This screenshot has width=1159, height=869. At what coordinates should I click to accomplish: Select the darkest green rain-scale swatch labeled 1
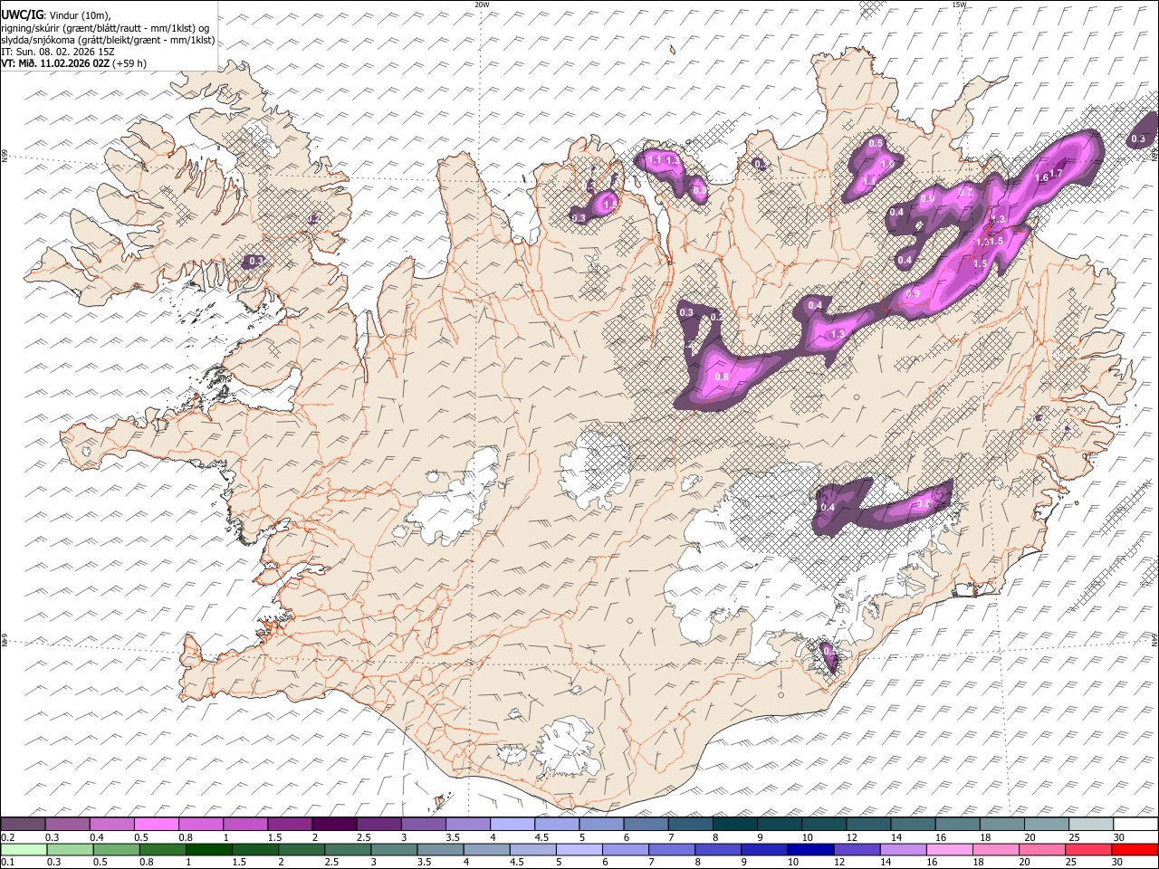click(x=209, y=849)
